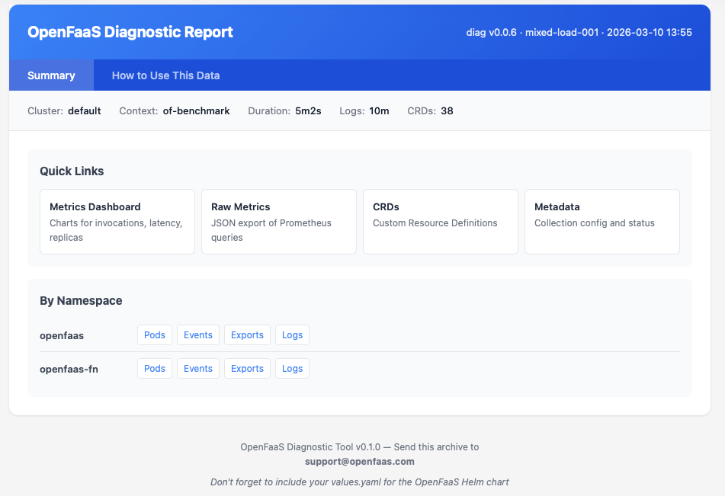Open the How to Use This Data tab
Viewport: 725px width, 496px height.
pos(165,75)
